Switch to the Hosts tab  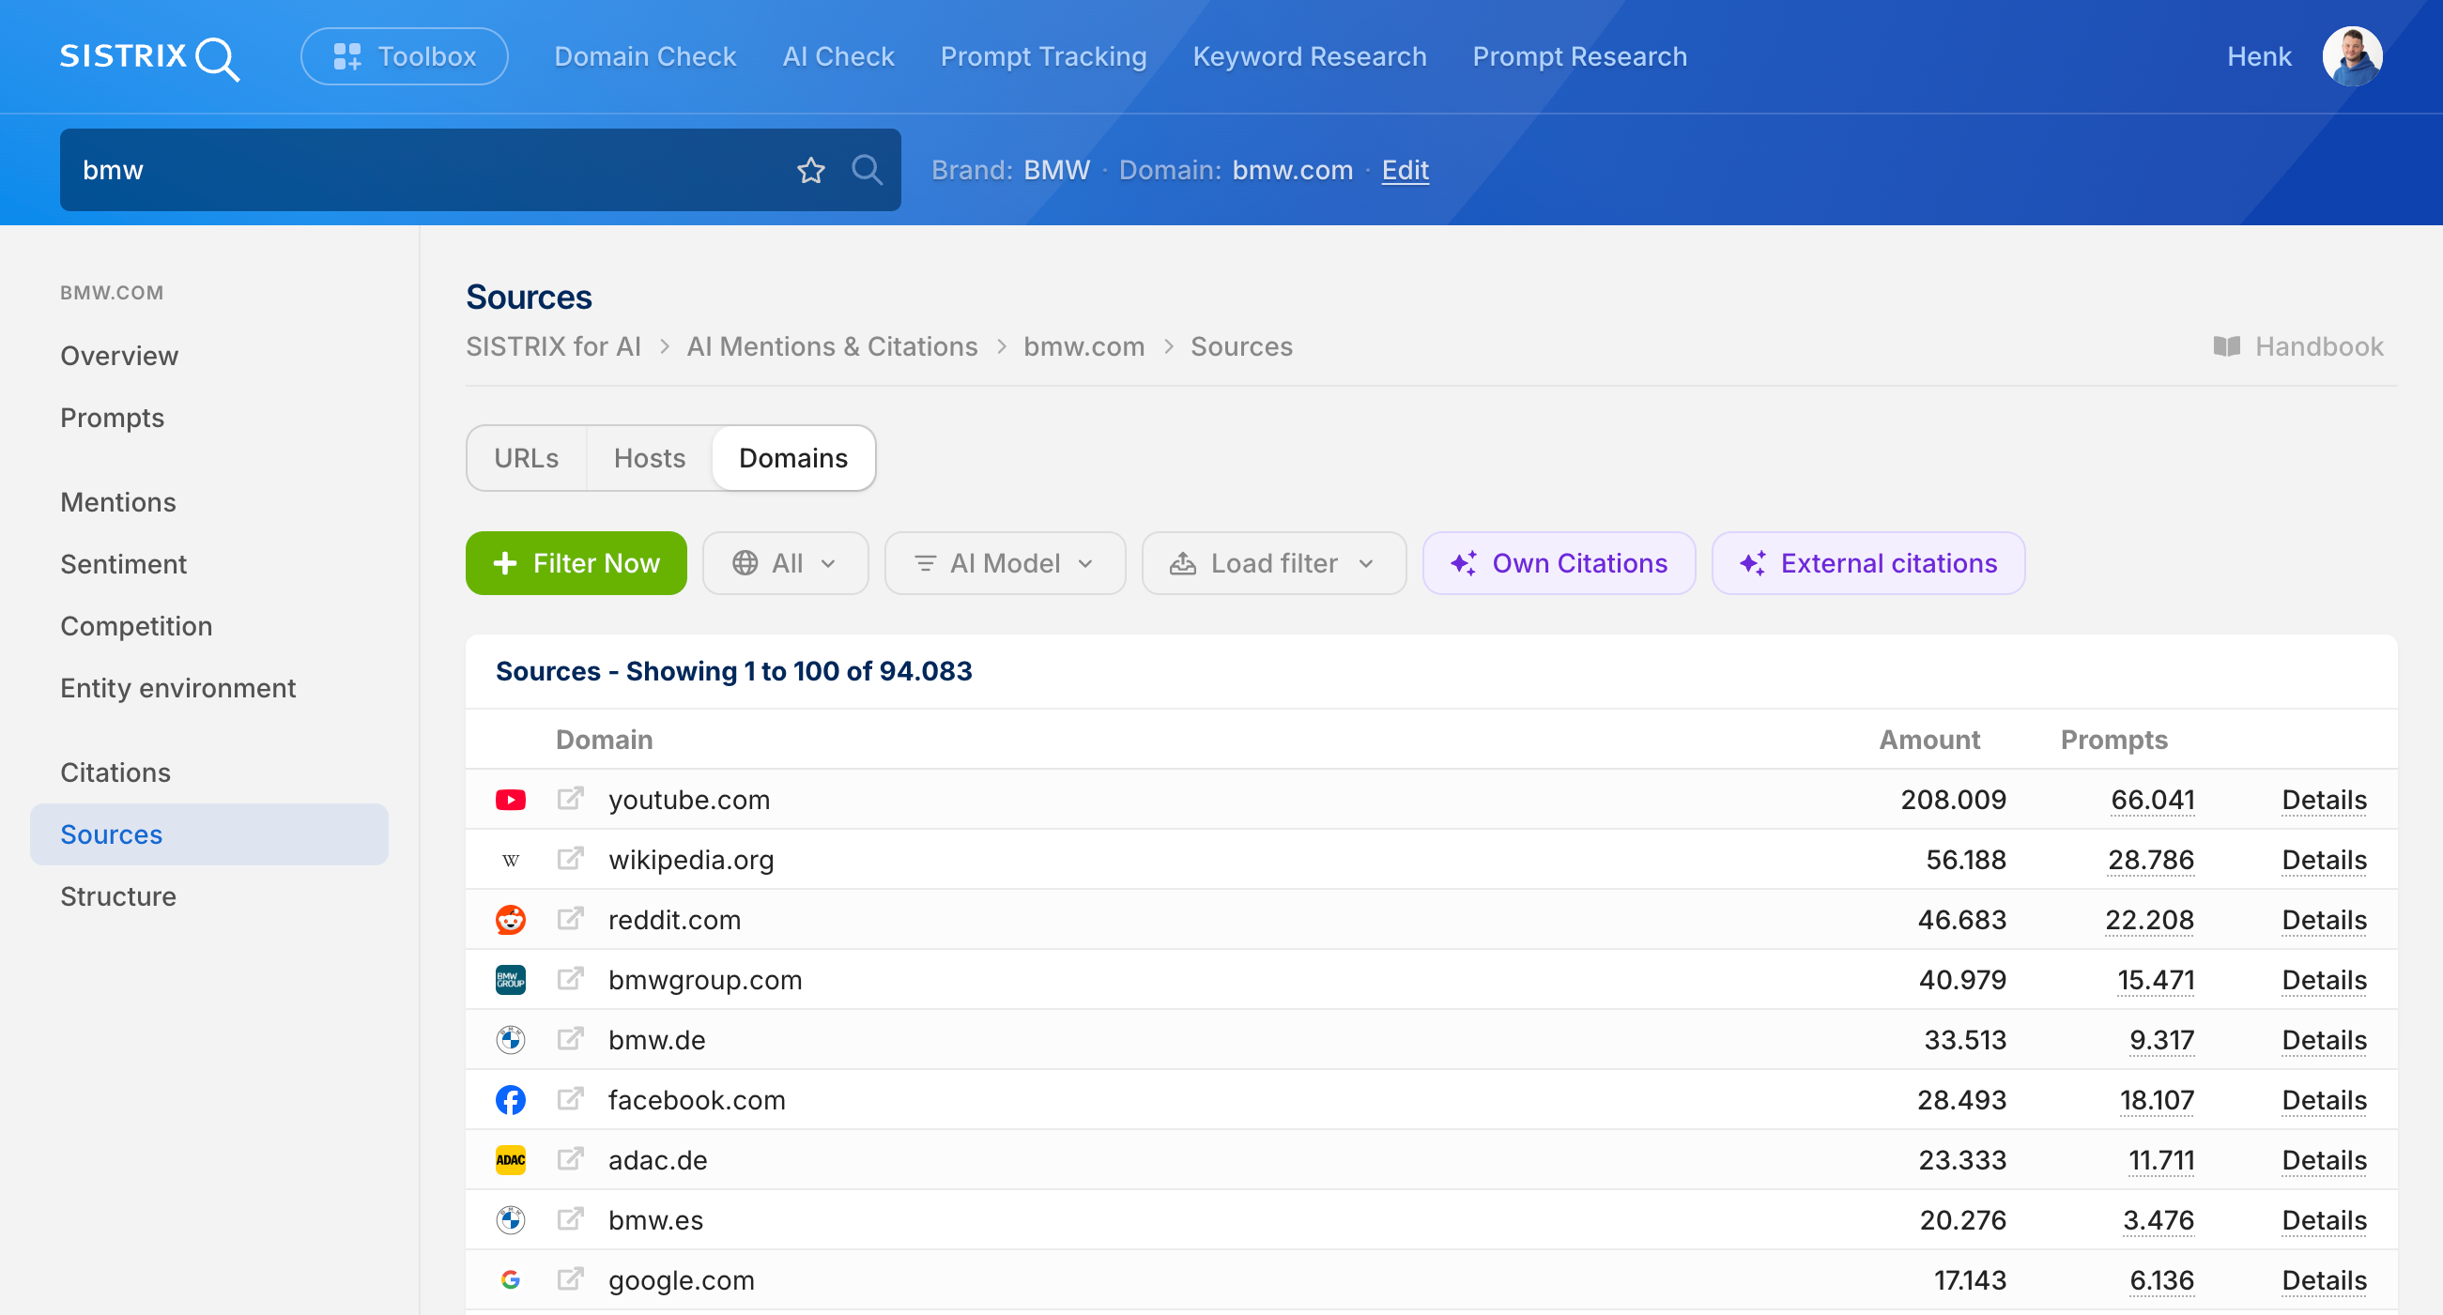click(x=649, y=458)
